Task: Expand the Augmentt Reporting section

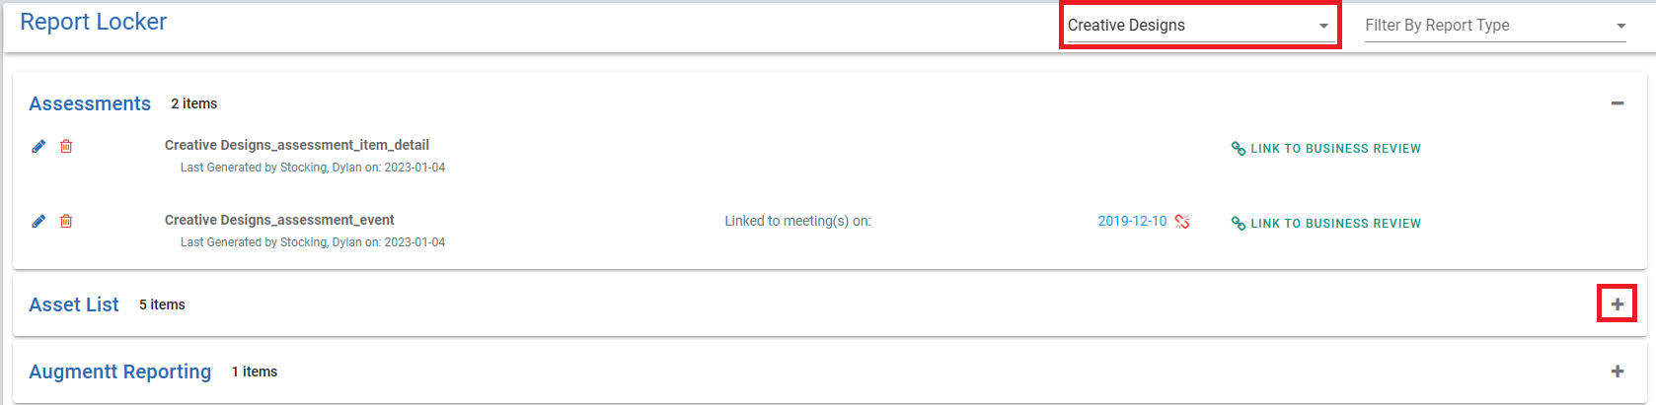Action: coord(1618,371)
